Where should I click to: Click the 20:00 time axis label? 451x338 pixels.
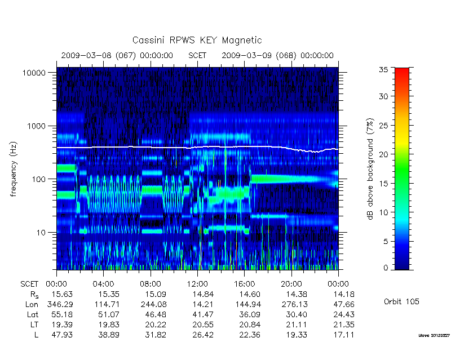click(x=291, y=284)
